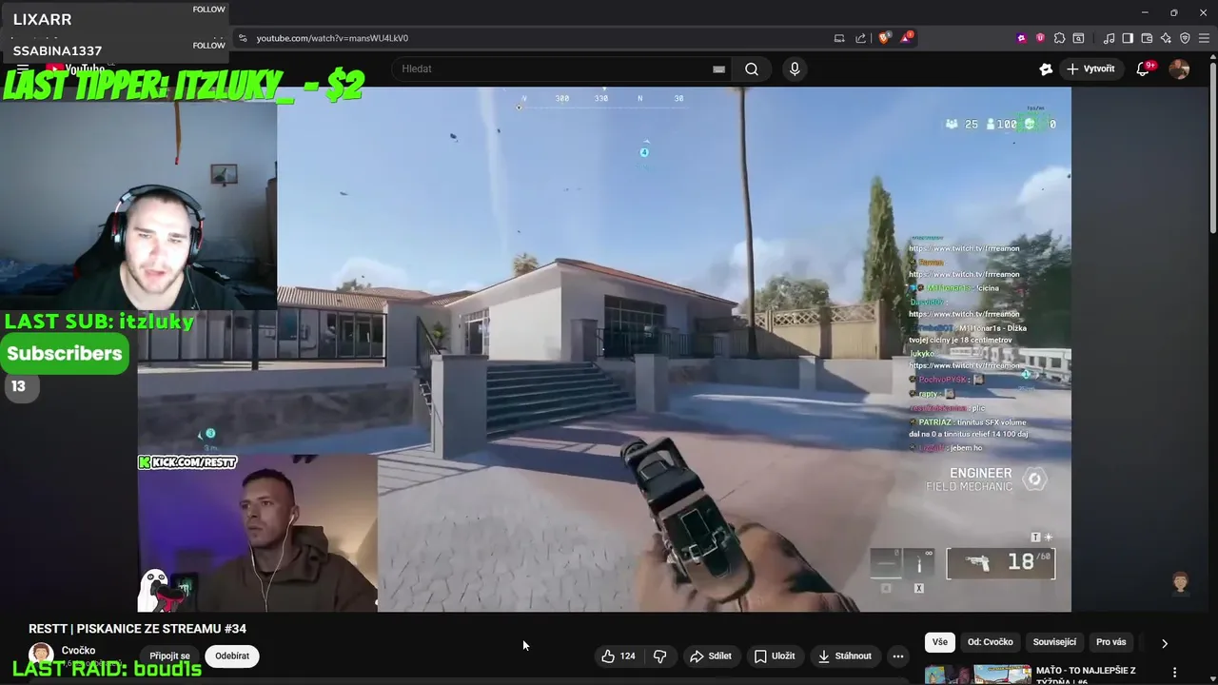Screen dimensions: 1218x685
Task: Open the site settings icon beside the URL
Action: coord(243,38)
